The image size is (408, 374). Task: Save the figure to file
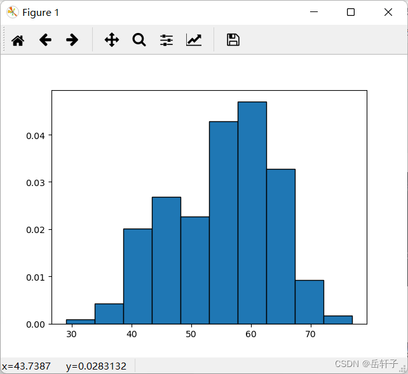click(233, 40)
